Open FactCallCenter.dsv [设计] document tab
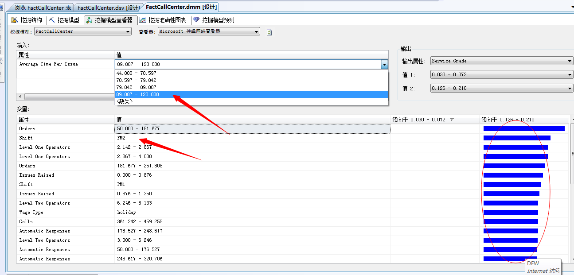This screenshot has width=574, height=275. 108,8
